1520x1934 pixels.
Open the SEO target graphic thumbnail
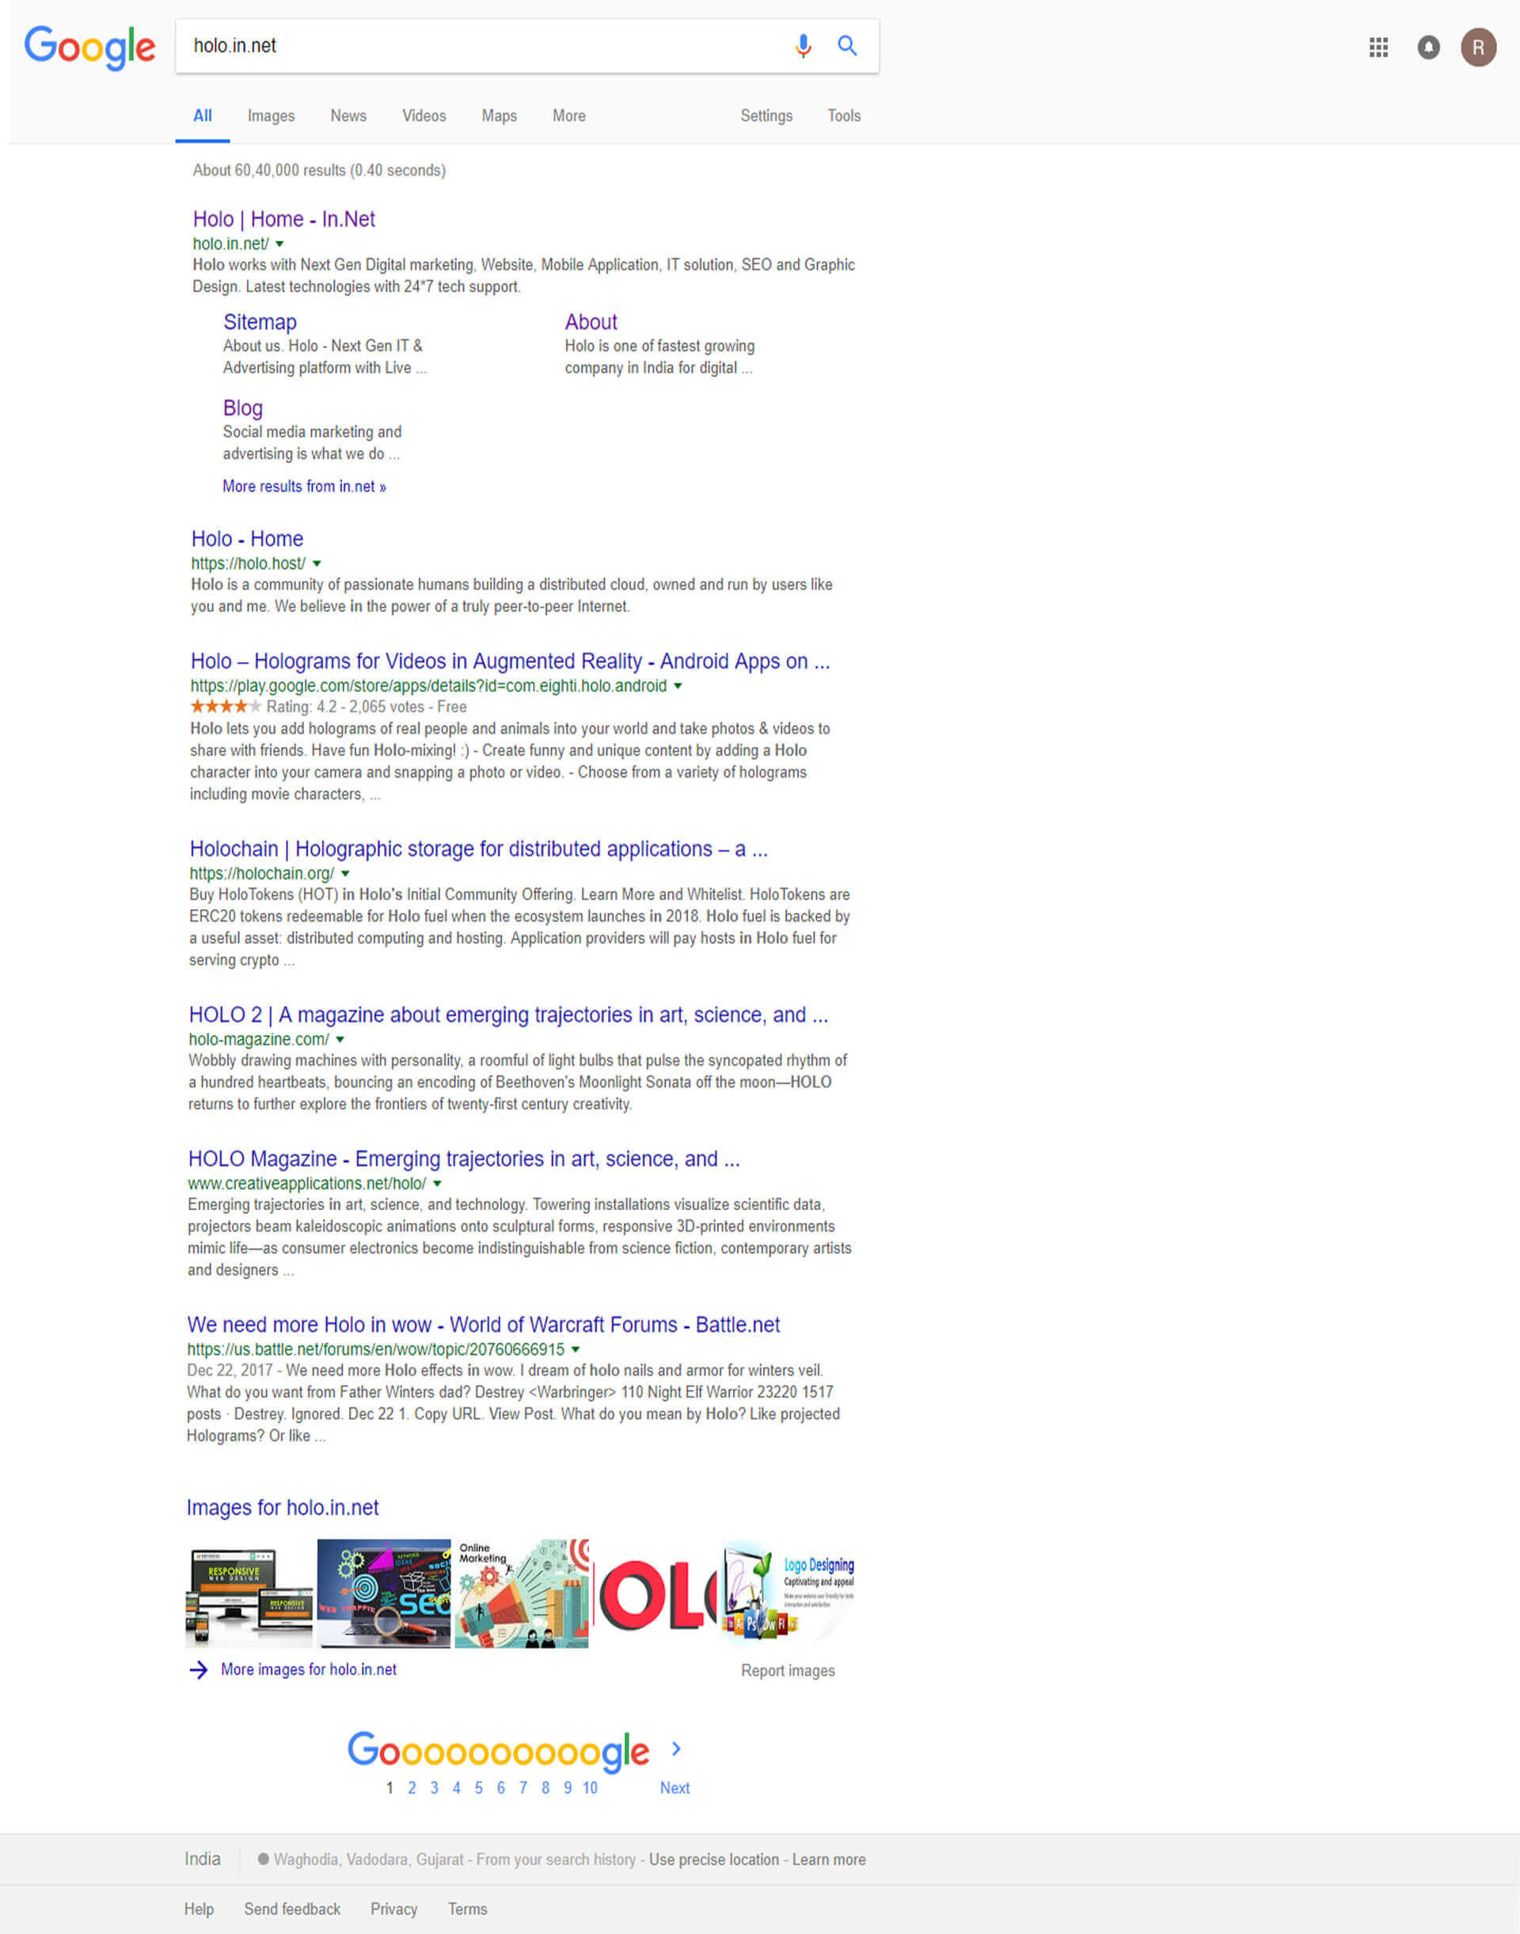pos(383,1594)
